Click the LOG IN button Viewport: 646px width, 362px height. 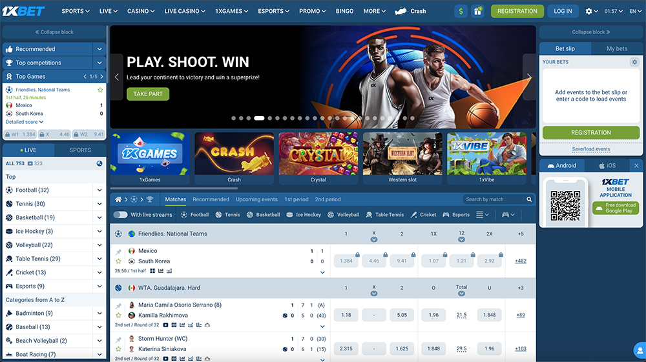click(563, 11)
